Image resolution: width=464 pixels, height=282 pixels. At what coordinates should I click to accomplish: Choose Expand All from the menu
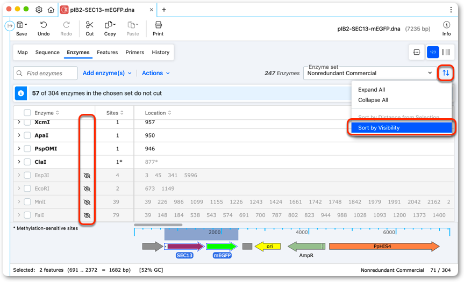(372, 90)
